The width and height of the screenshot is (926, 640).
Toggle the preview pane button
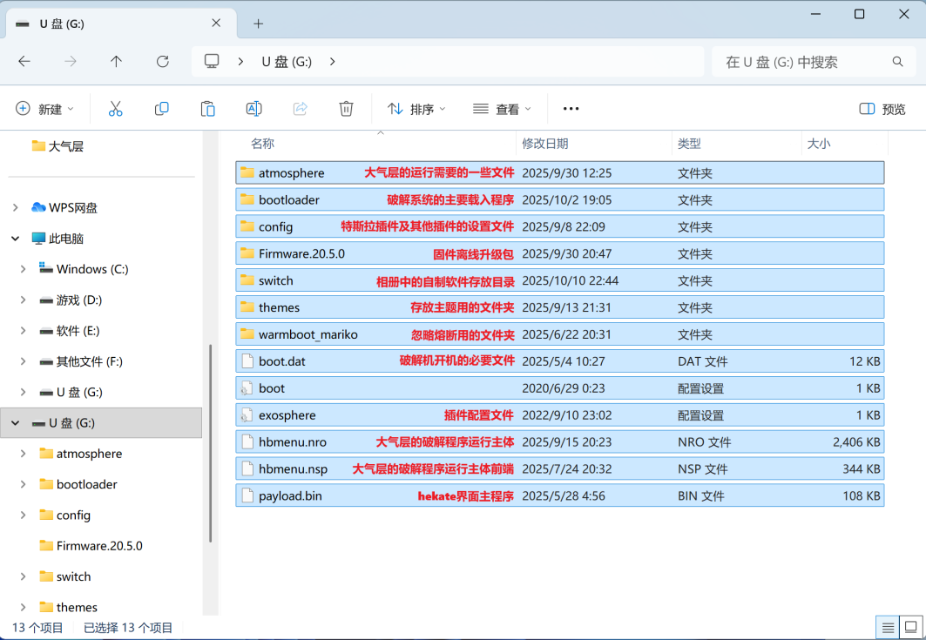click(882, 109)
